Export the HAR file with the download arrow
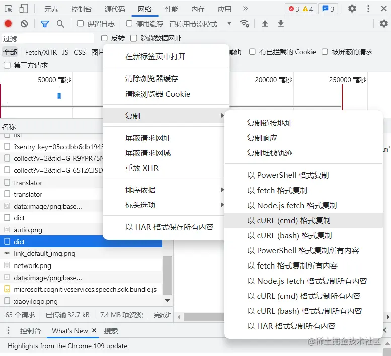The height and width of the screenshot is (356, 391). point(281,24)
